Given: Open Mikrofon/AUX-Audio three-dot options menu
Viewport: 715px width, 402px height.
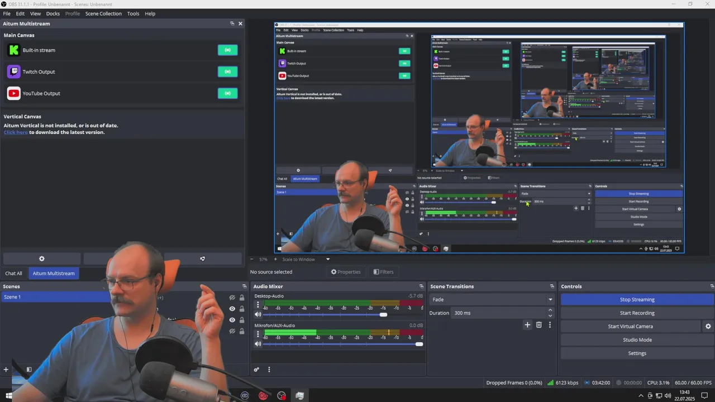Looking at the screenshot, I should coord(258,334).
